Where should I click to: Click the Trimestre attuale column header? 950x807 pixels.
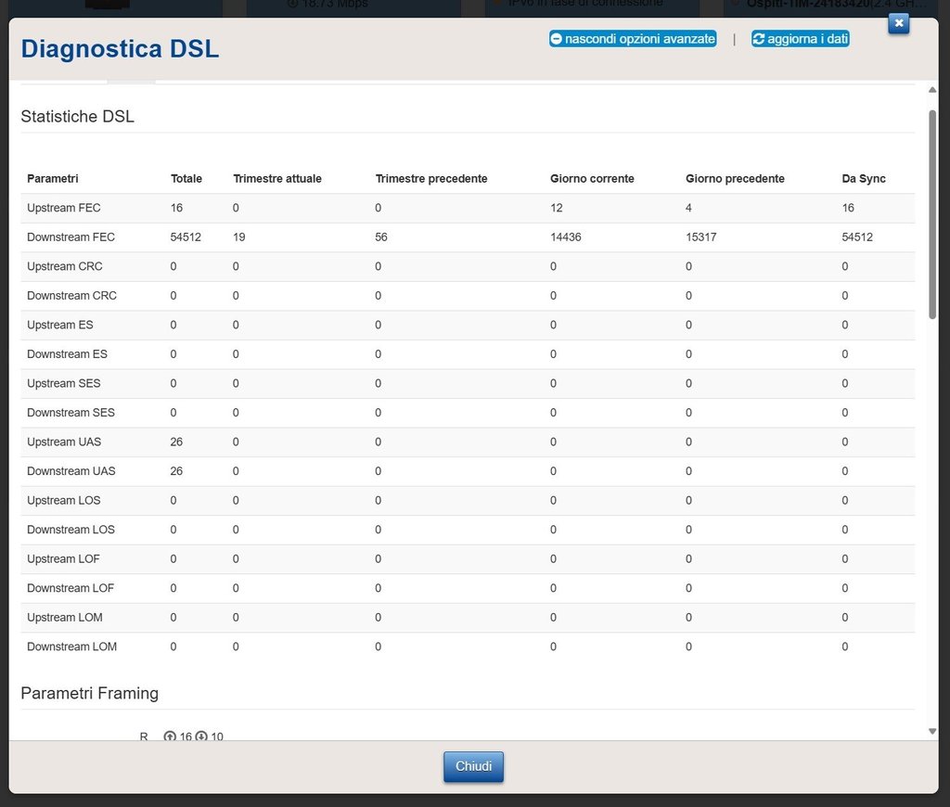tap(277, 178)
